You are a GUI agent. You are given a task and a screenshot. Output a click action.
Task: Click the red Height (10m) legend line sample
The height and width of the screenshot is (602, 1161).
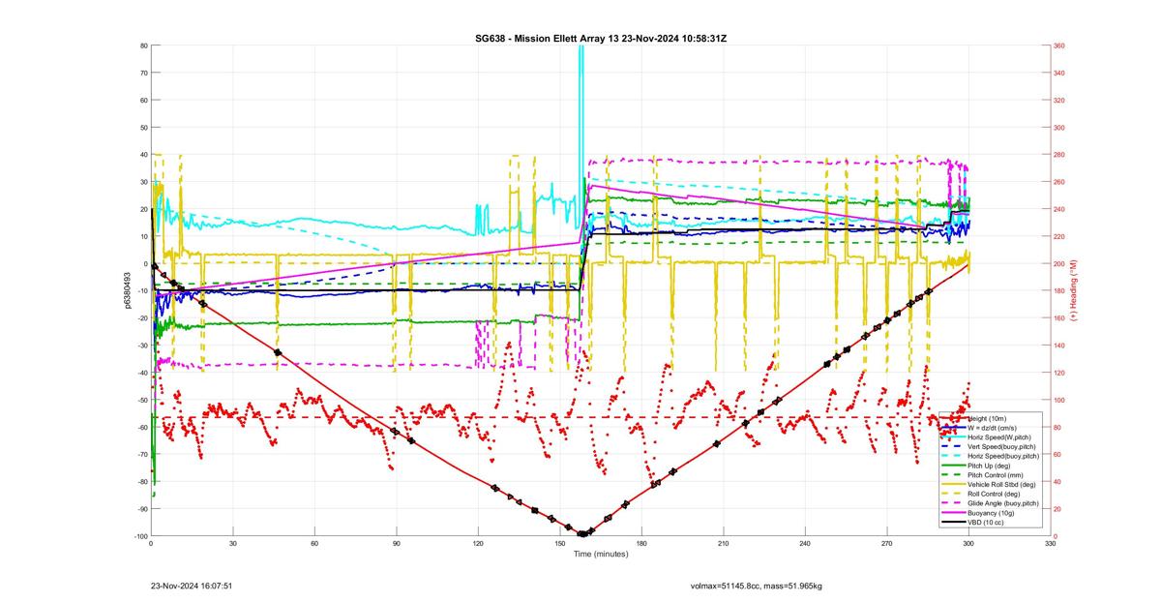tap(953, 418)
